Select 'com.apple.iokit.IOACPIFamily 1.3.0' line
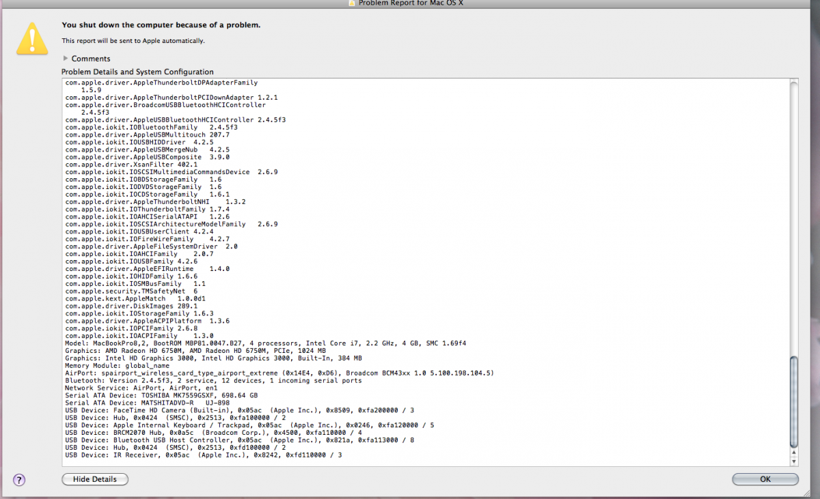The image size is (820, 499). pyautogui.click(x=139, y=336)
